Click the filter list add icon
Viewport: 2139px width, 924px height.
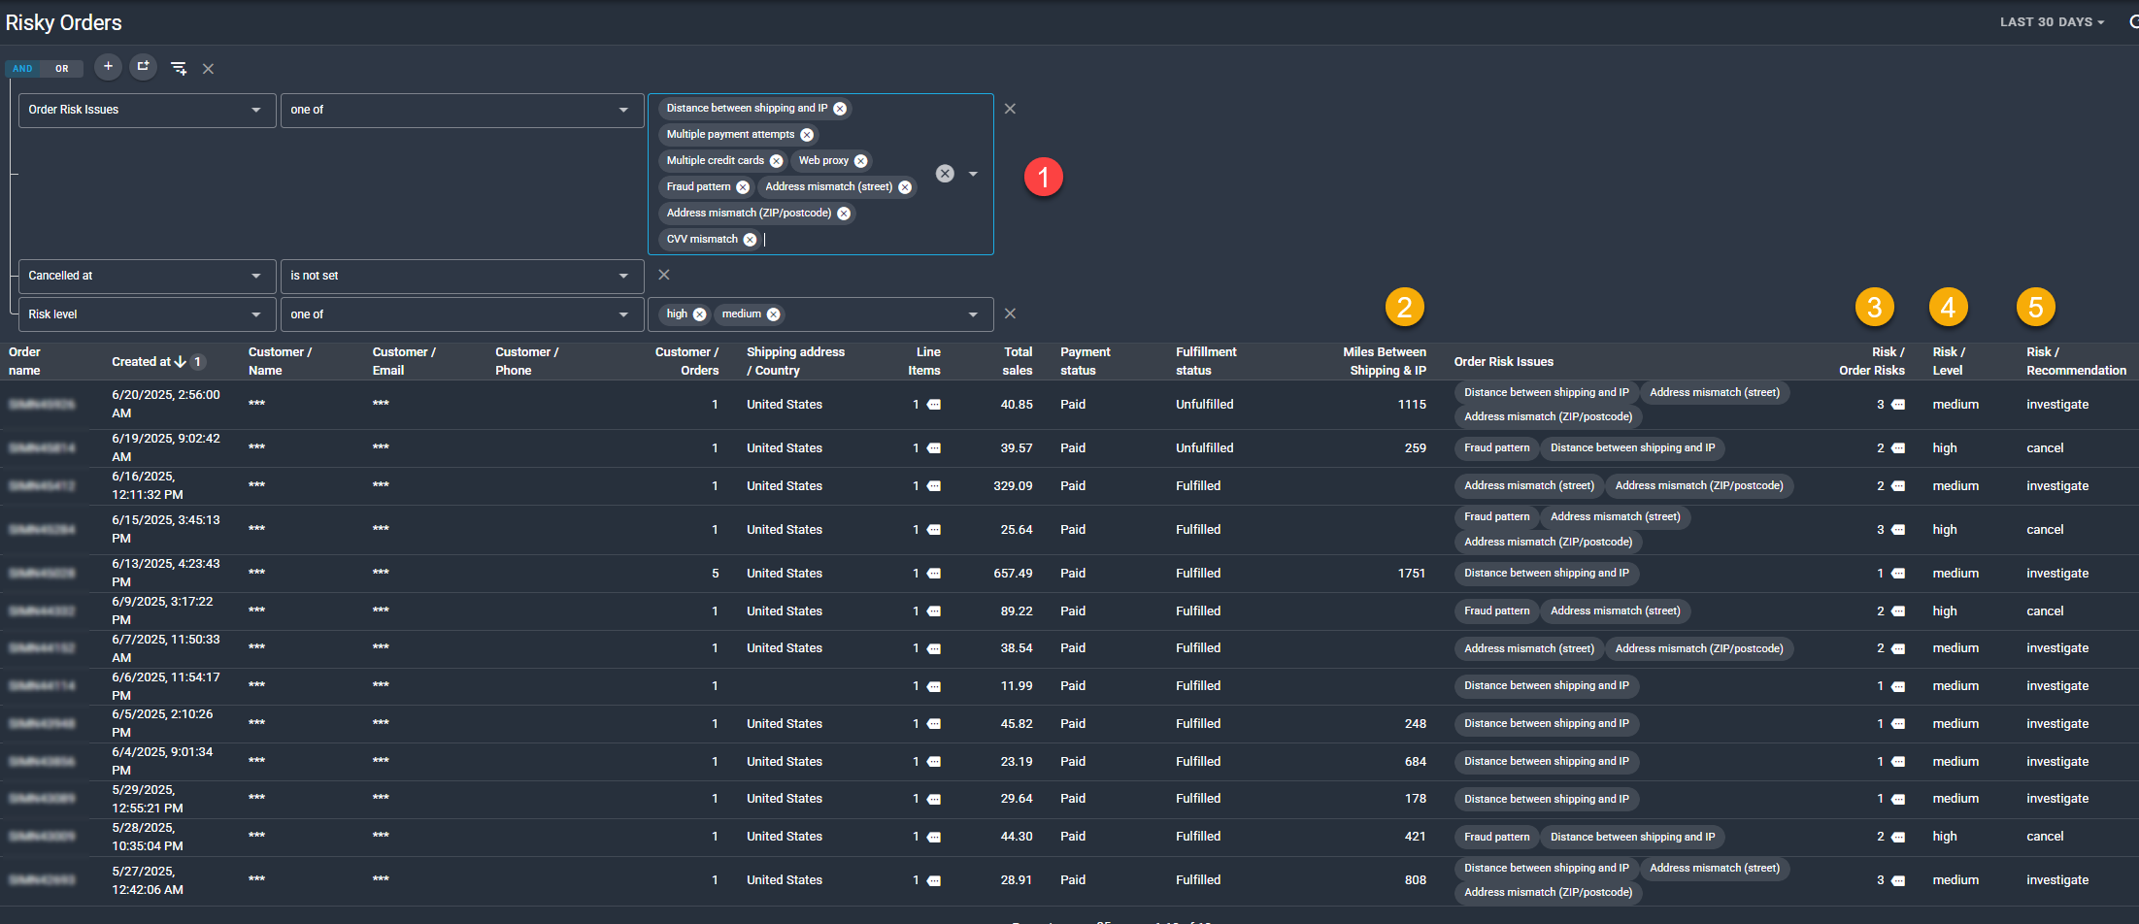[x=179, y=68]
